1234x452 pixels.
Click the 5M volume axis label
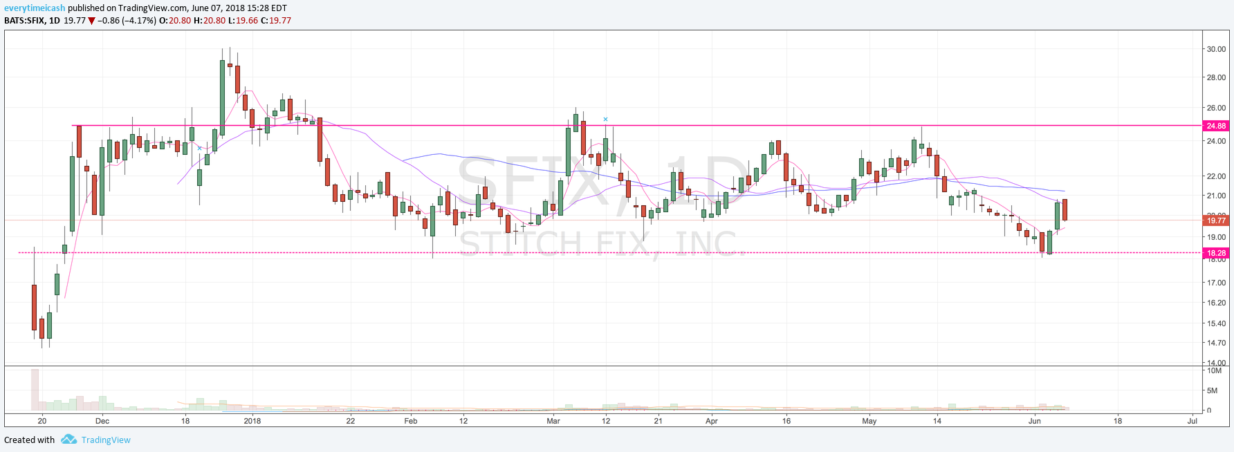[1212, 390]
